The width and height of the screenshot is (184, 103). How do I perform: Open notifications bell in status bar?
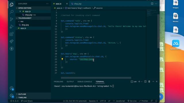click(156, 101)
